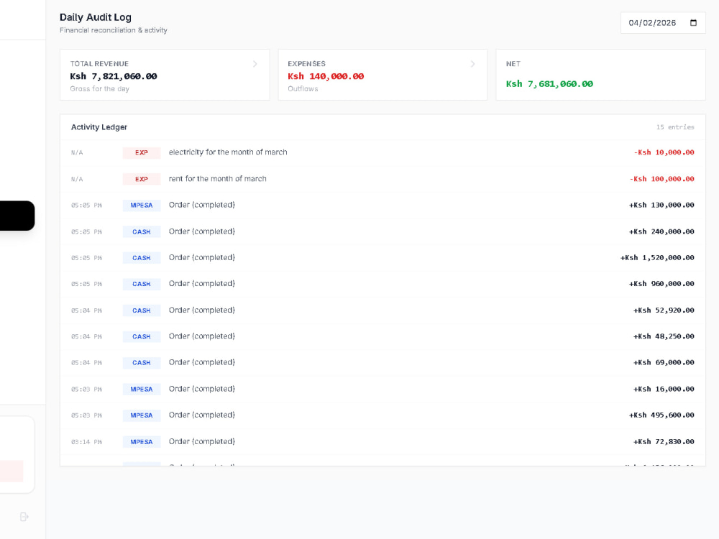Open the calendar picker icon in date field

(x=693, y=23)
